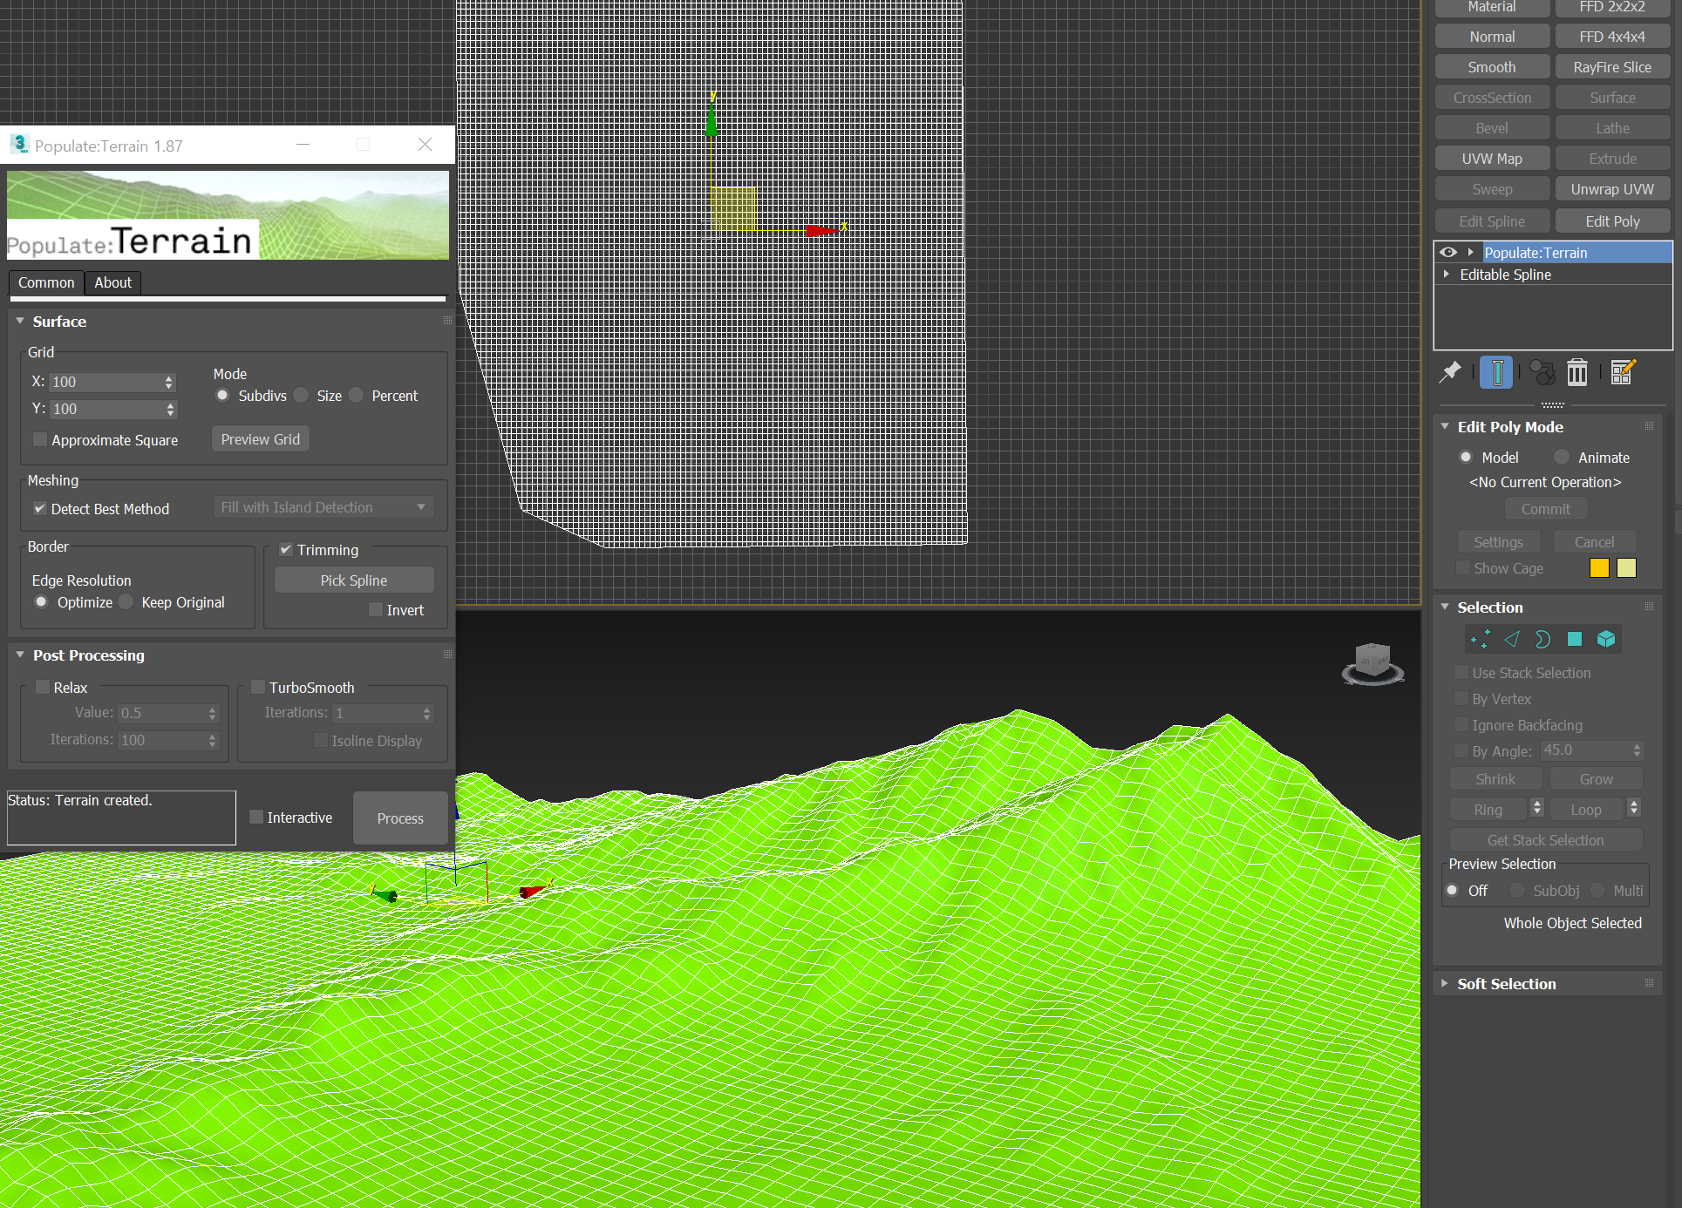Expand the Soft Selection rollout

pyautogui.click(x=1506, y=984)
